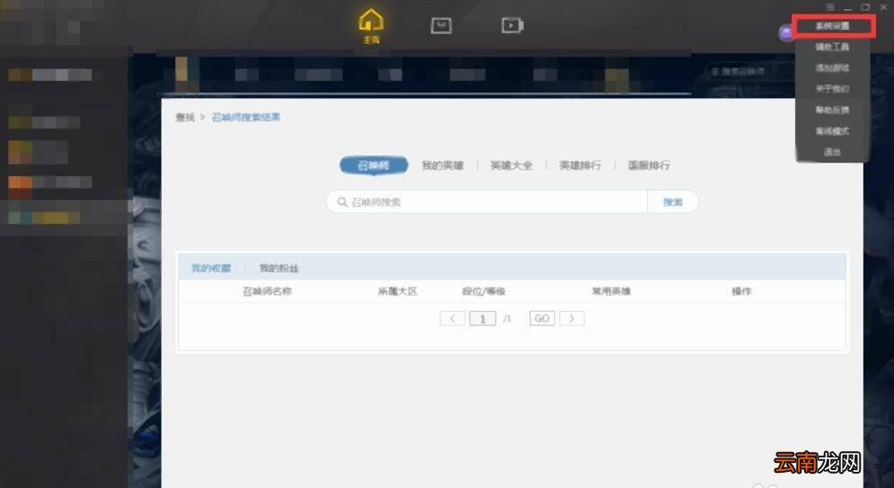Focus the dark 搜索召唤师 field in the banner
894x488 pixels.
point(749,72)
